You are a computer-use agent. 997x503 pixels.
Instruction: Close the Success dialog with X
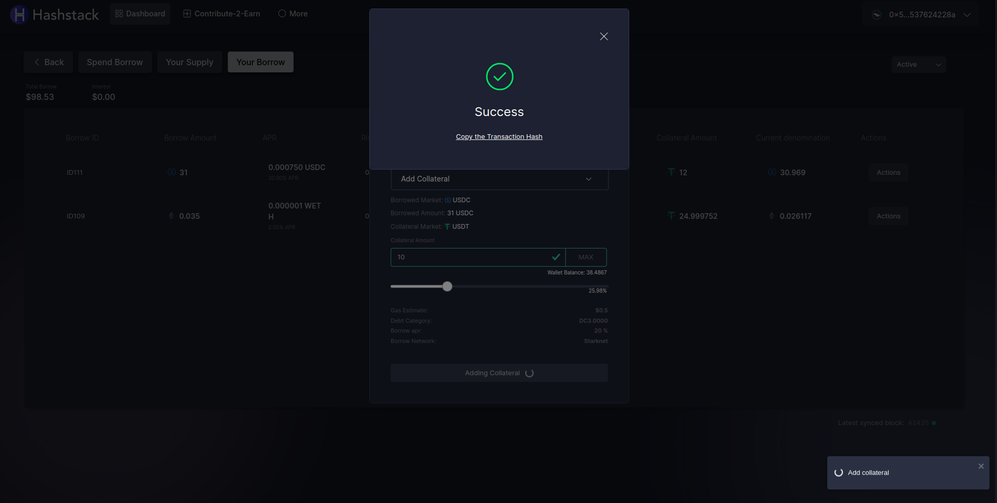click(x=604, y=36)
